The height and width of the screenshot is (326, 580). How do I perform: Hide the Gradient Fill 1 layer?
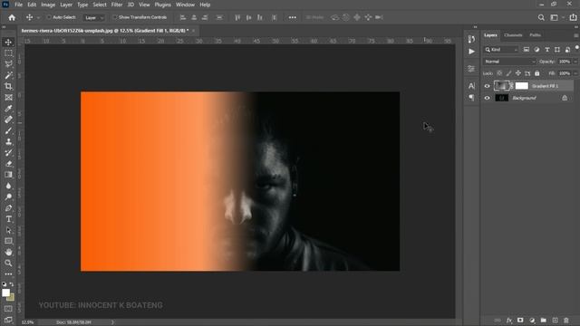[487, 86]
